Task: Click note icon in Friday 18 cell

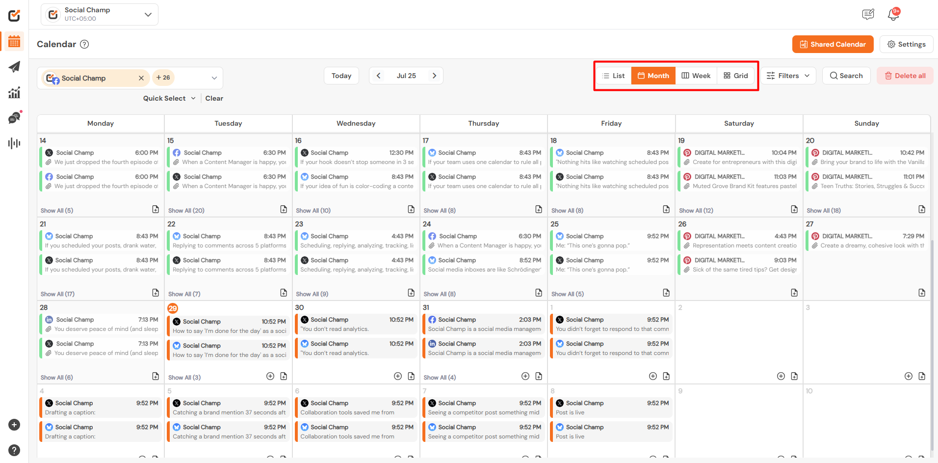Action: [x=666, y=210]
